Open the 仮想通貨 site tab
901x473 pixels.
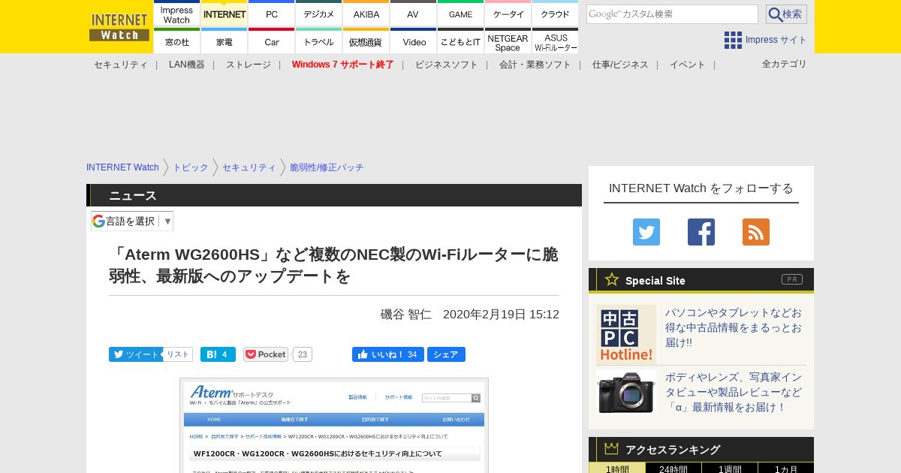click(x=366, y=41)
